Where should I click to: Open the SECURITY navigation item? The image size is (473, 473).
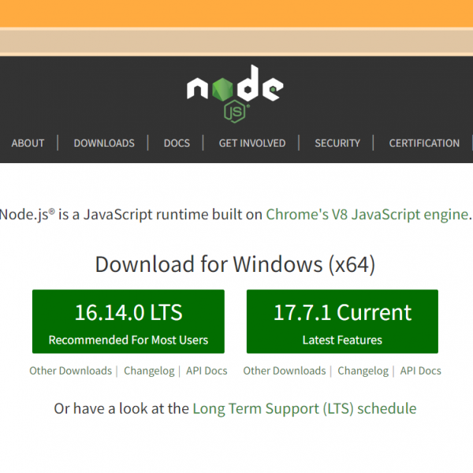tap(337, 143)
